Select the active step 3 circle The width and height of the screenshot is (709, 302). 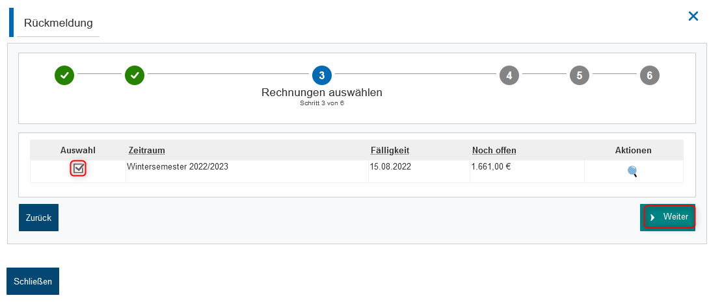tap(321, 75)
